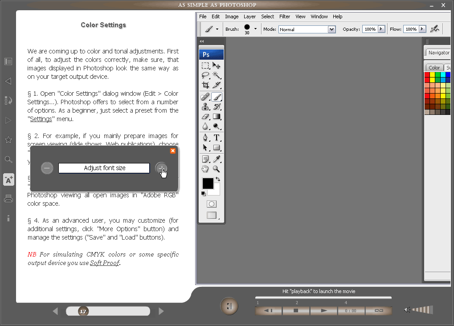The width and height of the screenshot is (454, 326).
Task: Select the Path Selection arrow tool
Action: tap(205, 148)
